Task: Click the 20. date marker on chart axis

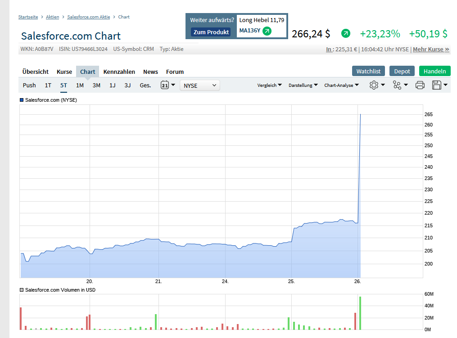Action: tap(90, 281)
